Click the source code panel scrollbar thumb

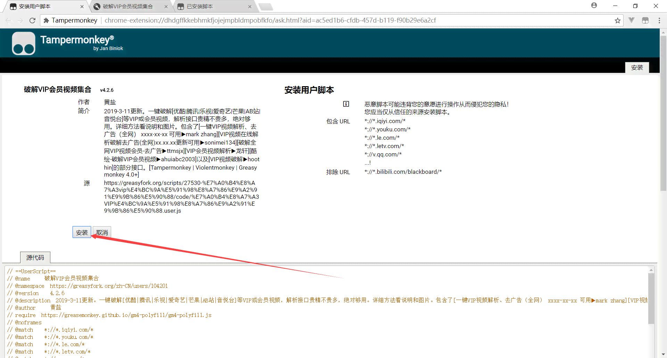(x=651, y=299)
